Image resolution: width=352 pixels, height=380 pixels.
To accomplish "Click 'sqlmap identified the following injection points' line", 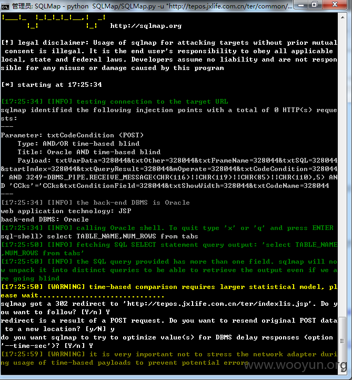I will (x=169, y=110).
